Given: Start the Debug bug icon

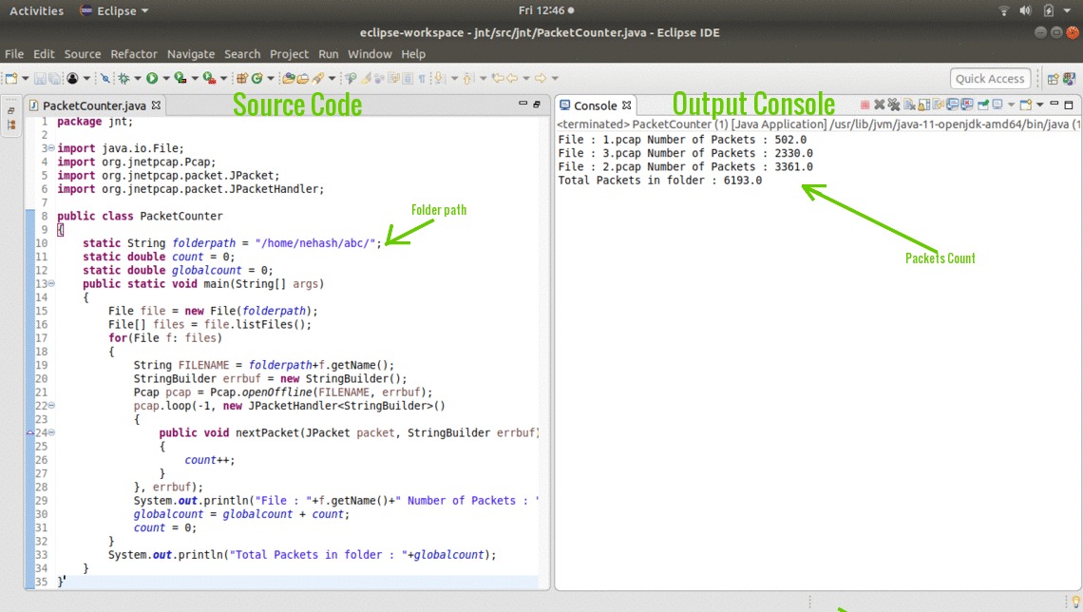Looking at the screenshot, I should (123, 79).
